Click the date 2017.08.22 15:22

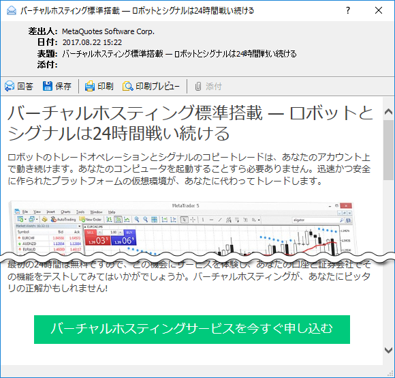coord(92,42)
